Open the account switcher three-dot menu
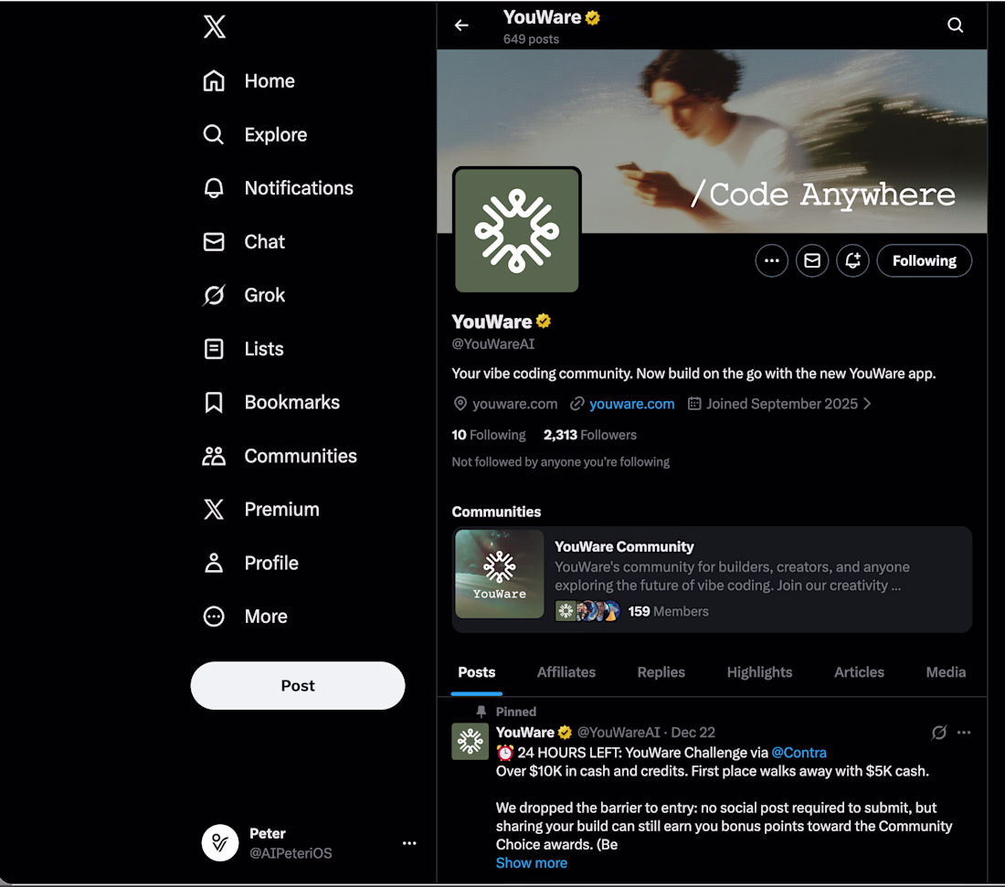This screenshot has height=887, width=1005. click(x=409, y=843)
